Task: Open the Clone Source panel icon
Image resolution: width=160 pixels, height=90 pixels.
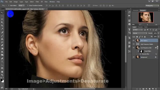Action: click(129, 37)
